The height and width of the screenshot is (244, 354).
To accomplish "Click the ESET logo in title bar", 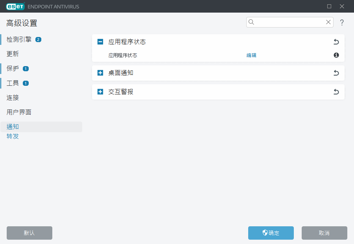I will click(x=15, y=6).
